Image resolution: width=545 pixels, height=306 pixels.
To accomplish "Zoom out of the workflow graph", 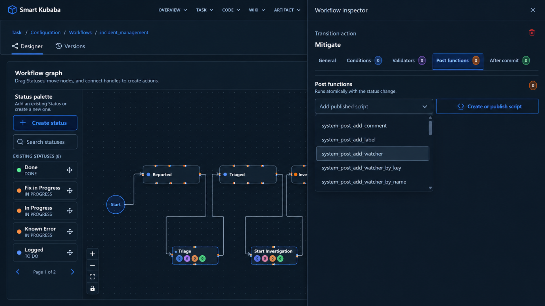I will (93, 265).
